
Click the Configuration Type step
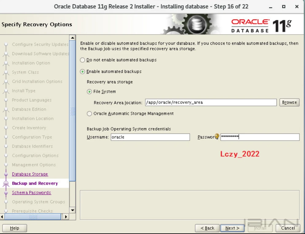[x=32, y=137]
